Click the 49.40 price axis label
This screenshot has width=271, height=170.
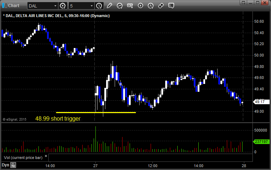[259, 89]
